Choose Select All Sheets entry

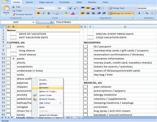47,115
